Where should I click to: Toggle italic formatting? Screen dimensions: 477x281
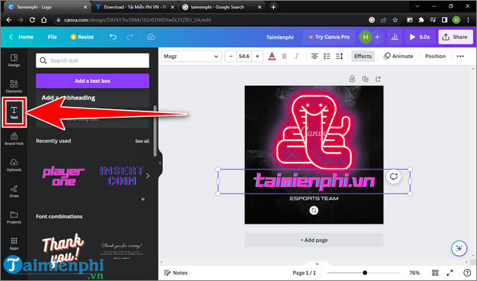click(x=297, y=57)
